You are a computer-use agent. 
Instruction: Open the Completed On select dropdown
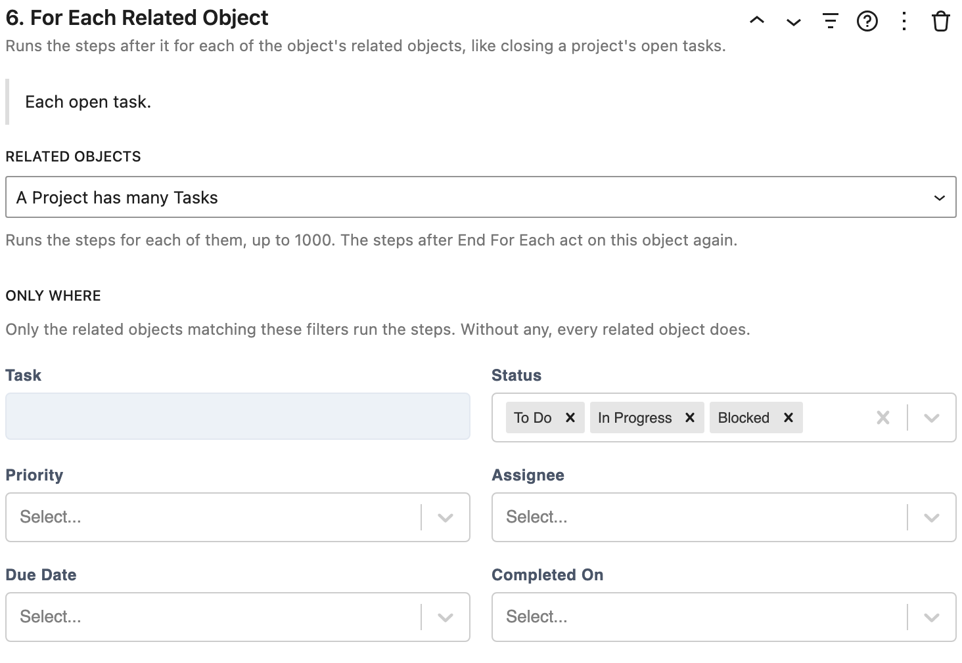tap(724, 617)
